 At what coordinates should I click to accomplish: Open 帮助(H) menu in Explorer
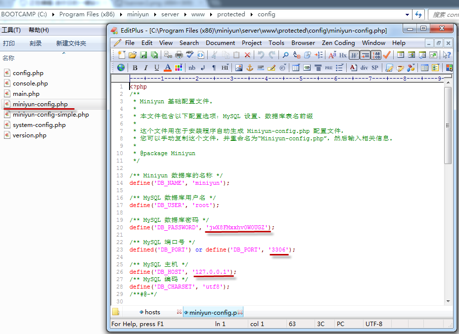pos(39,30)
